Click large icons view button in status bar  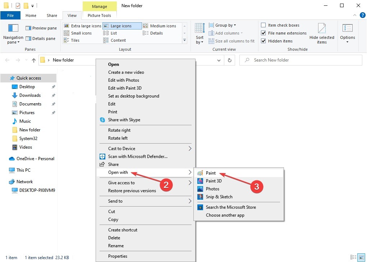click(x=362, y=257)
